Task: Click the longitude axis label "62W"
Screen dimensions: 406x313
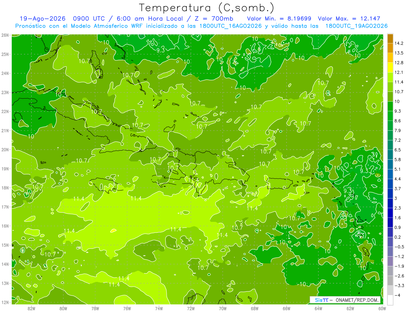Action: (350, 309)
